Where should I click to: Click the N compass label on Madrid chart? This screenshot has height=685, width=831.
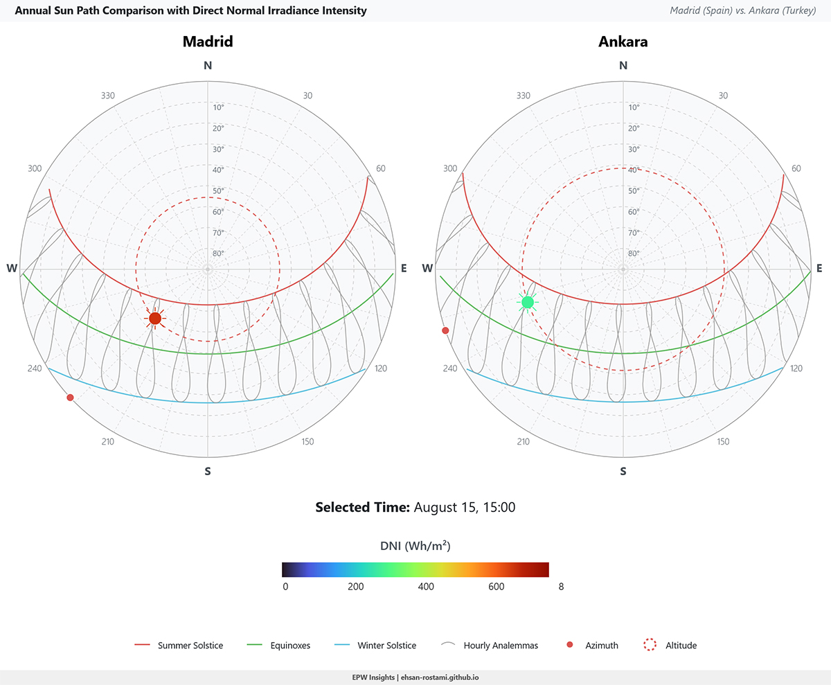click(x=208, y=65)
